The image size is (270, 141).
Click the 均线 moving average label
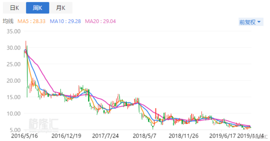tap(8, 21)
